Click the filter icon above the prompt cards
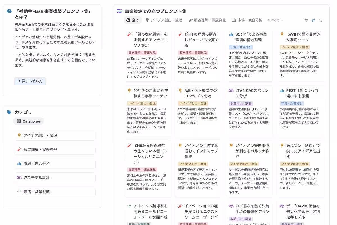337x225 pixels. (x=306, y=20)
